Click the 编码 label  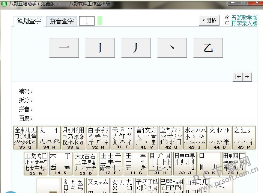[x=26, y=91]
